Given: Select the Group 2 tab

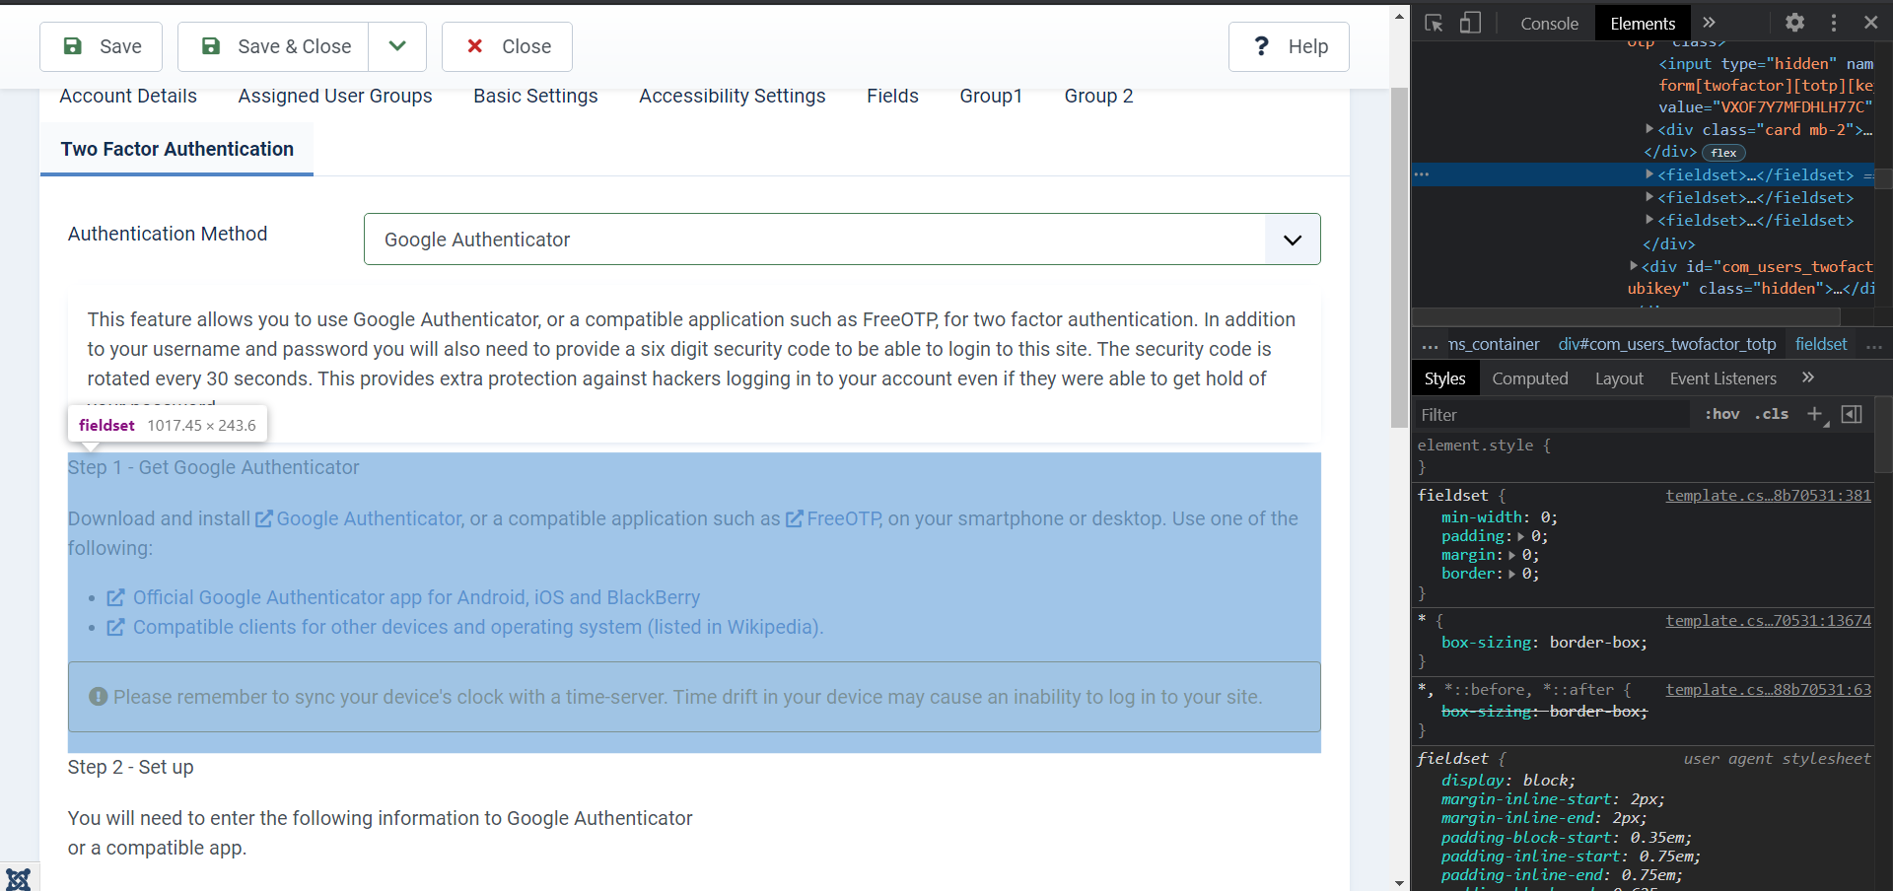Looking at the screenshot, I should coord(1098,96).
